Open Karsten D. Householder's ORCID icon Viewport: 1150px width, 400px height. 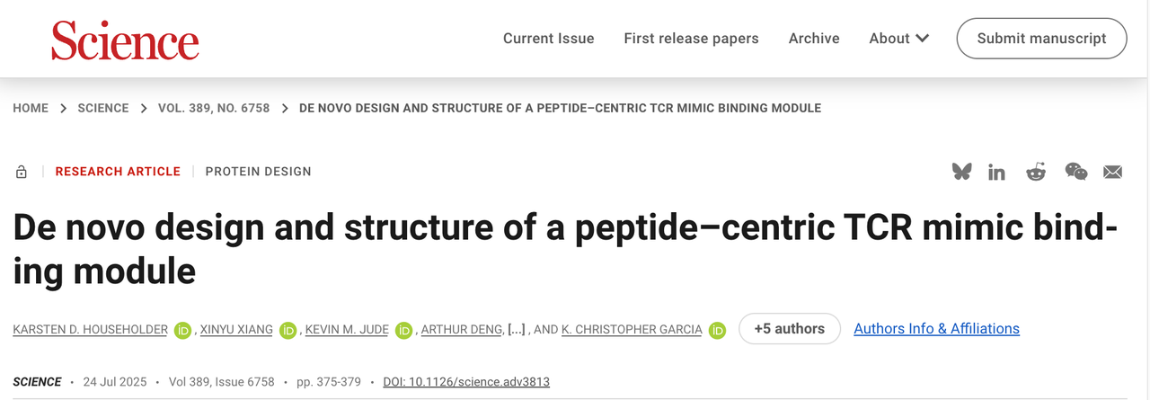[x=183, y=330]
